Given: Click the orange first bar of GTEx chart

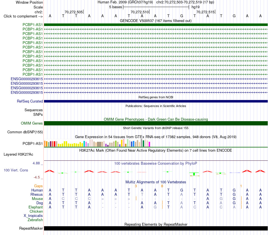Looking at the screenshot, I should (x=45, y=143).
